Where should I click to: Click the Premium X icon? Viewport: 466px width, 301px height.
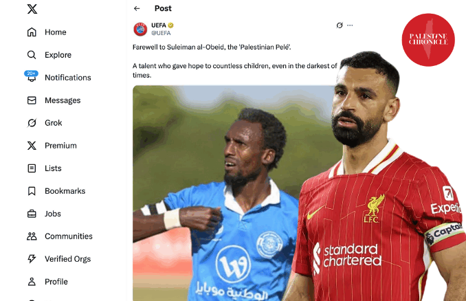tap(32, 146)
